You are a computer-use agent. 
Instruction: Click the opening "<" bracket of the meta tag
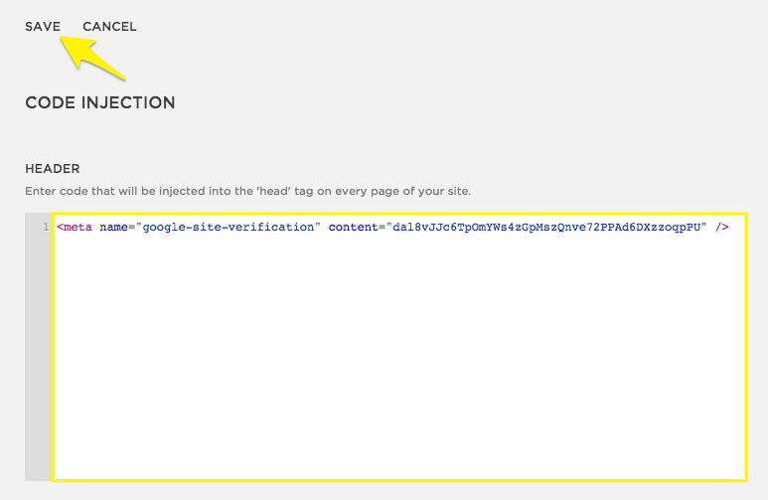(x=60, y=228)
